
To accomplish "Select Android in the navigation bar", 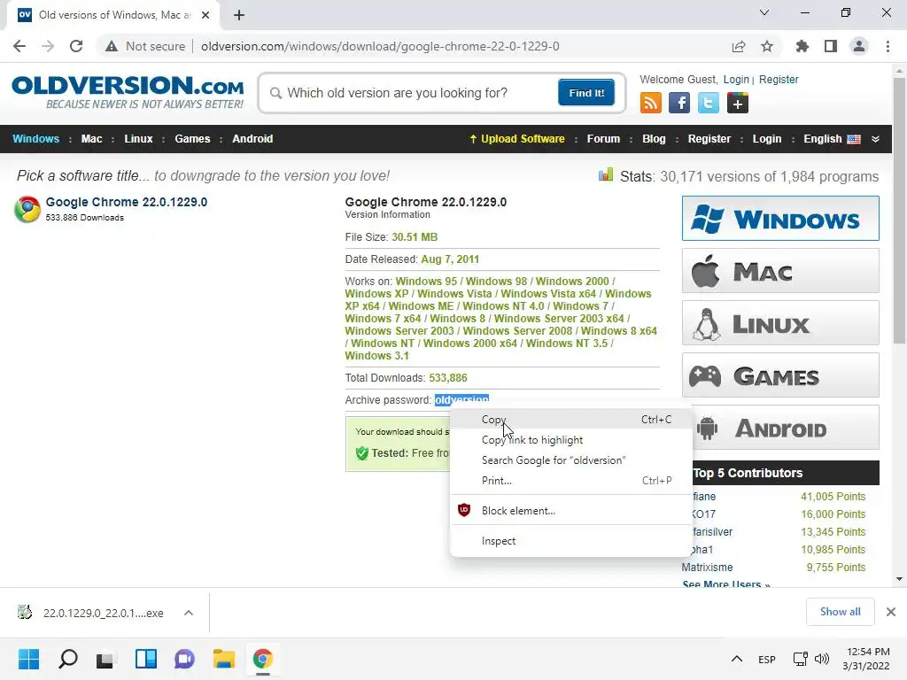I will coord(252,139).
